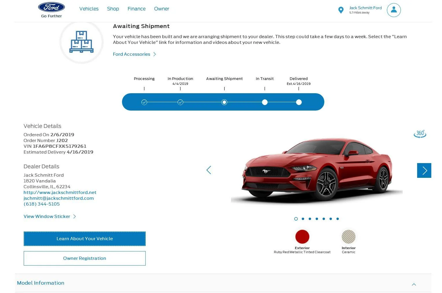Screen dimensions: 442x293
Task: Click the In Production step marker
Action: pyautogui.click(x=180, y=102)
